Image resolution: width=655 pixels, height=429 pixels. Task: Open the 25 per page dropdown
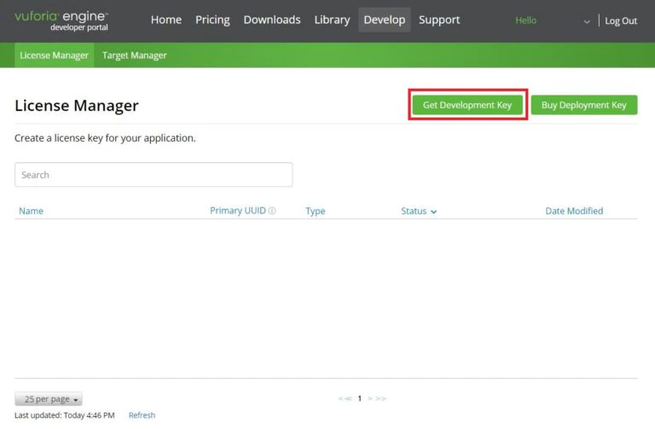click(x=49, y=399)
